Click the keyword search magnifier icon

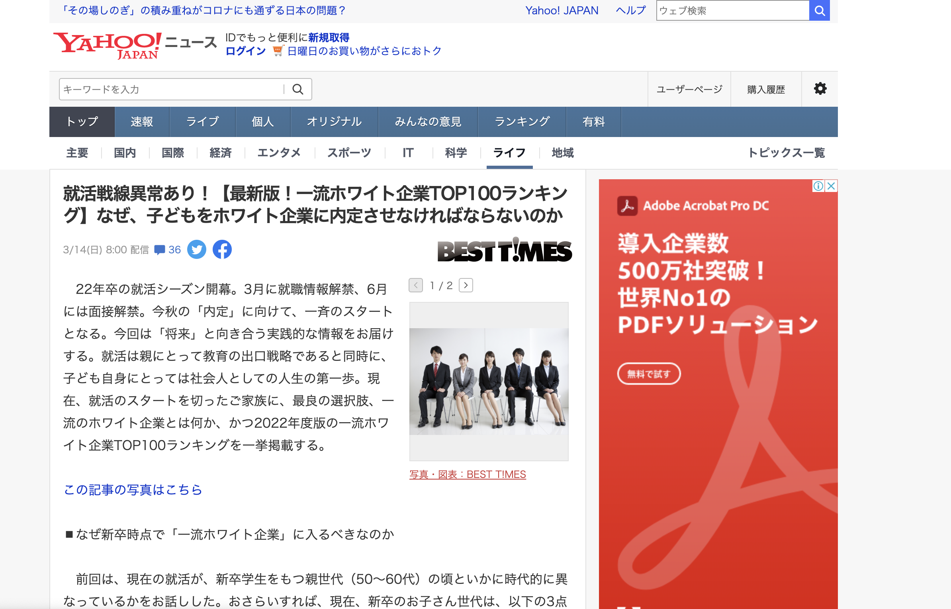coord(298,89)
